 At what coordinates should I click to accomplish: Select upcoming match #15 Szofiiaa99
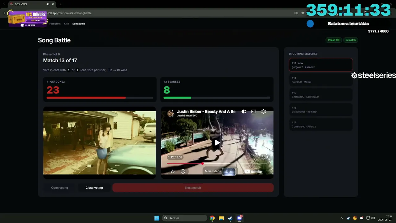[321, 95]
